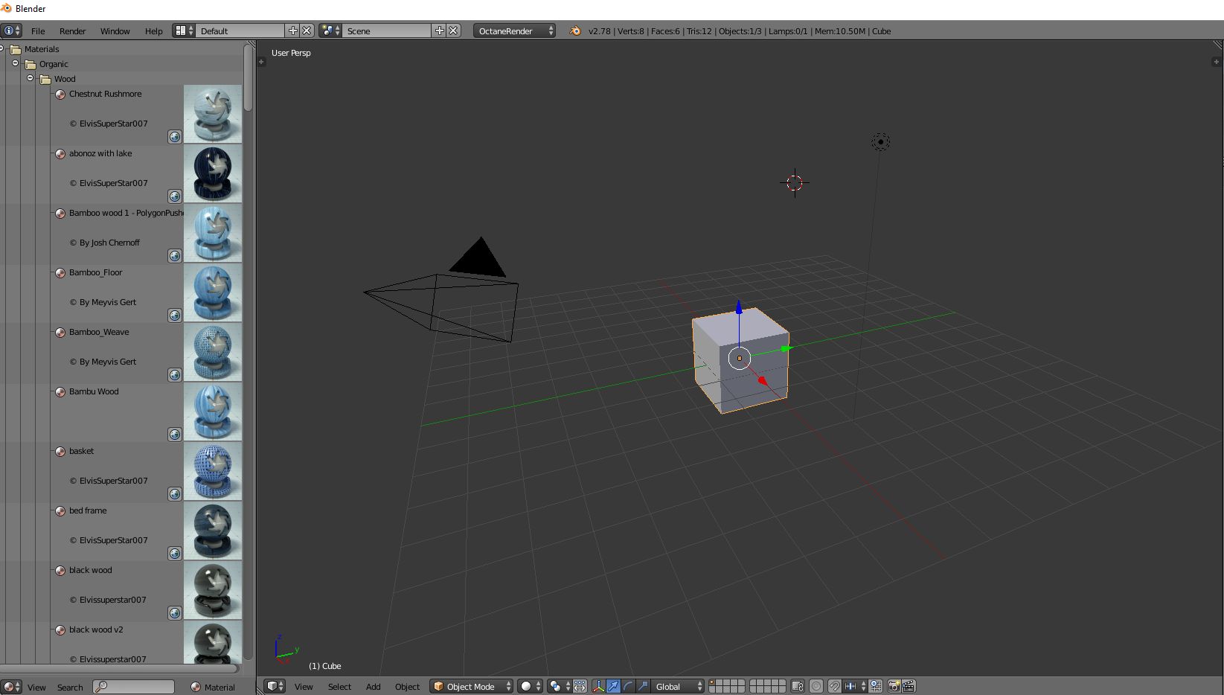This screenshot has width=1224, height=695.
Task: Click the download icon for Bamboo_Floor
Action: tap(175, 316)
